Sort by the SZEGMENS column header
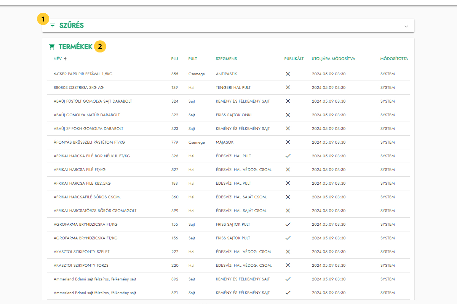 tap(226, 59)
